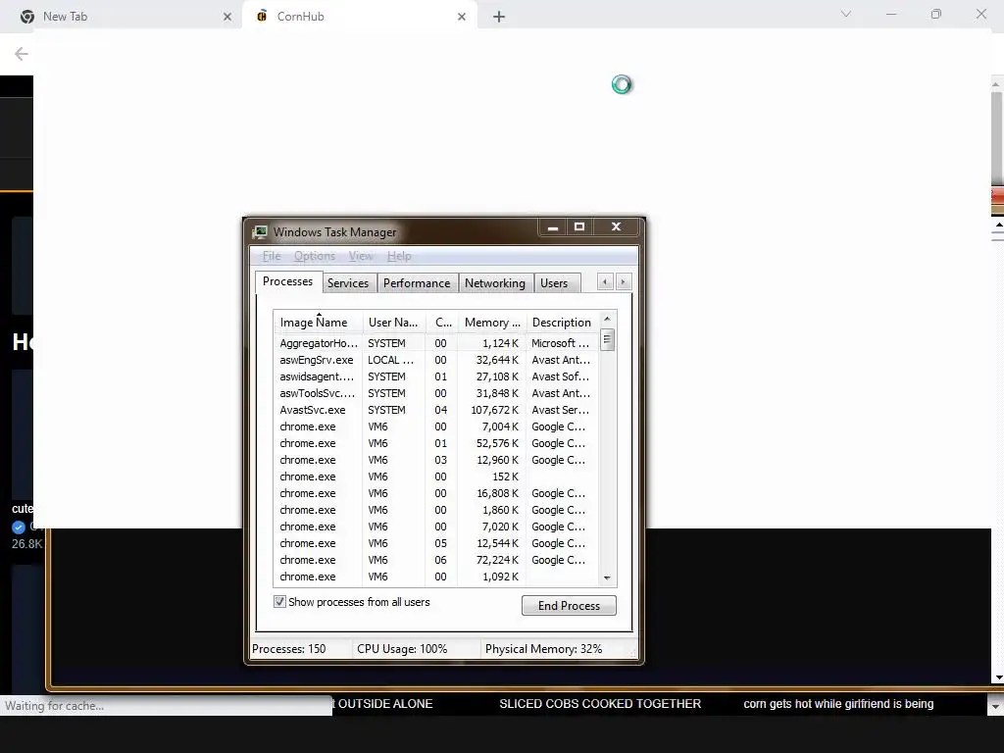Open the File menu in Task Manager
The image size is (1004, 753).
pos(272,256)
